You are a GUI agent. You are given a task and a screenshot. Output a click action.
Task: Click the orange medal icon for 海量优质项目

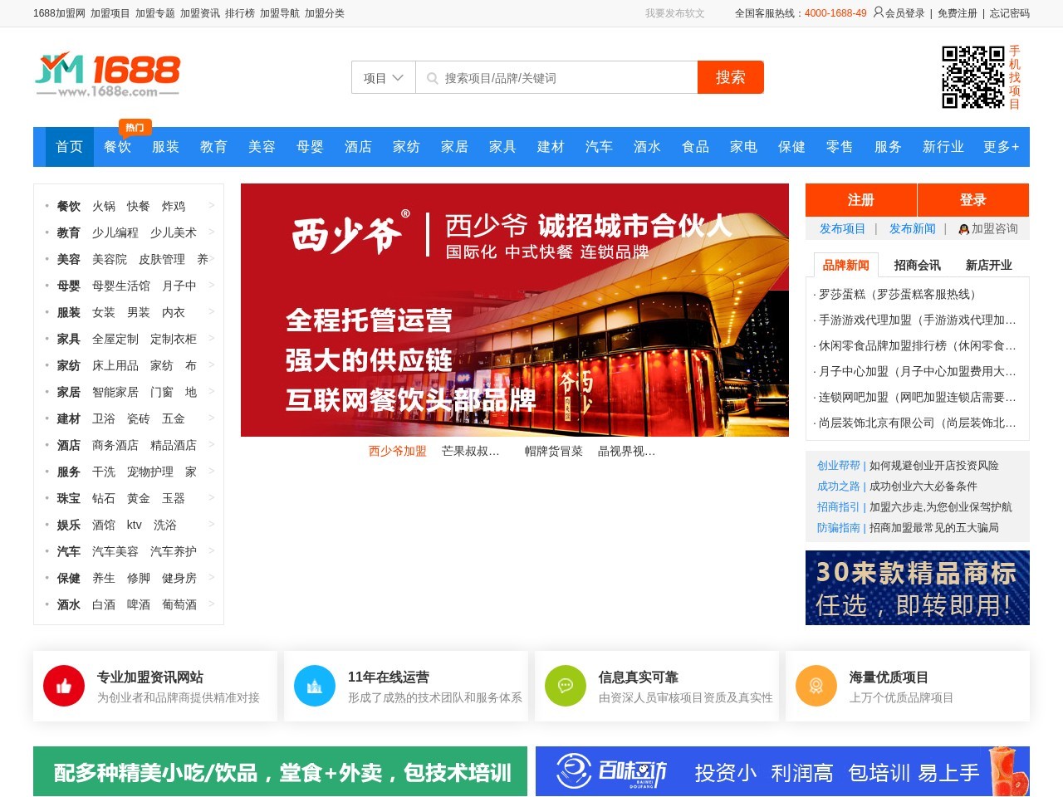click(x=816, y=686)
